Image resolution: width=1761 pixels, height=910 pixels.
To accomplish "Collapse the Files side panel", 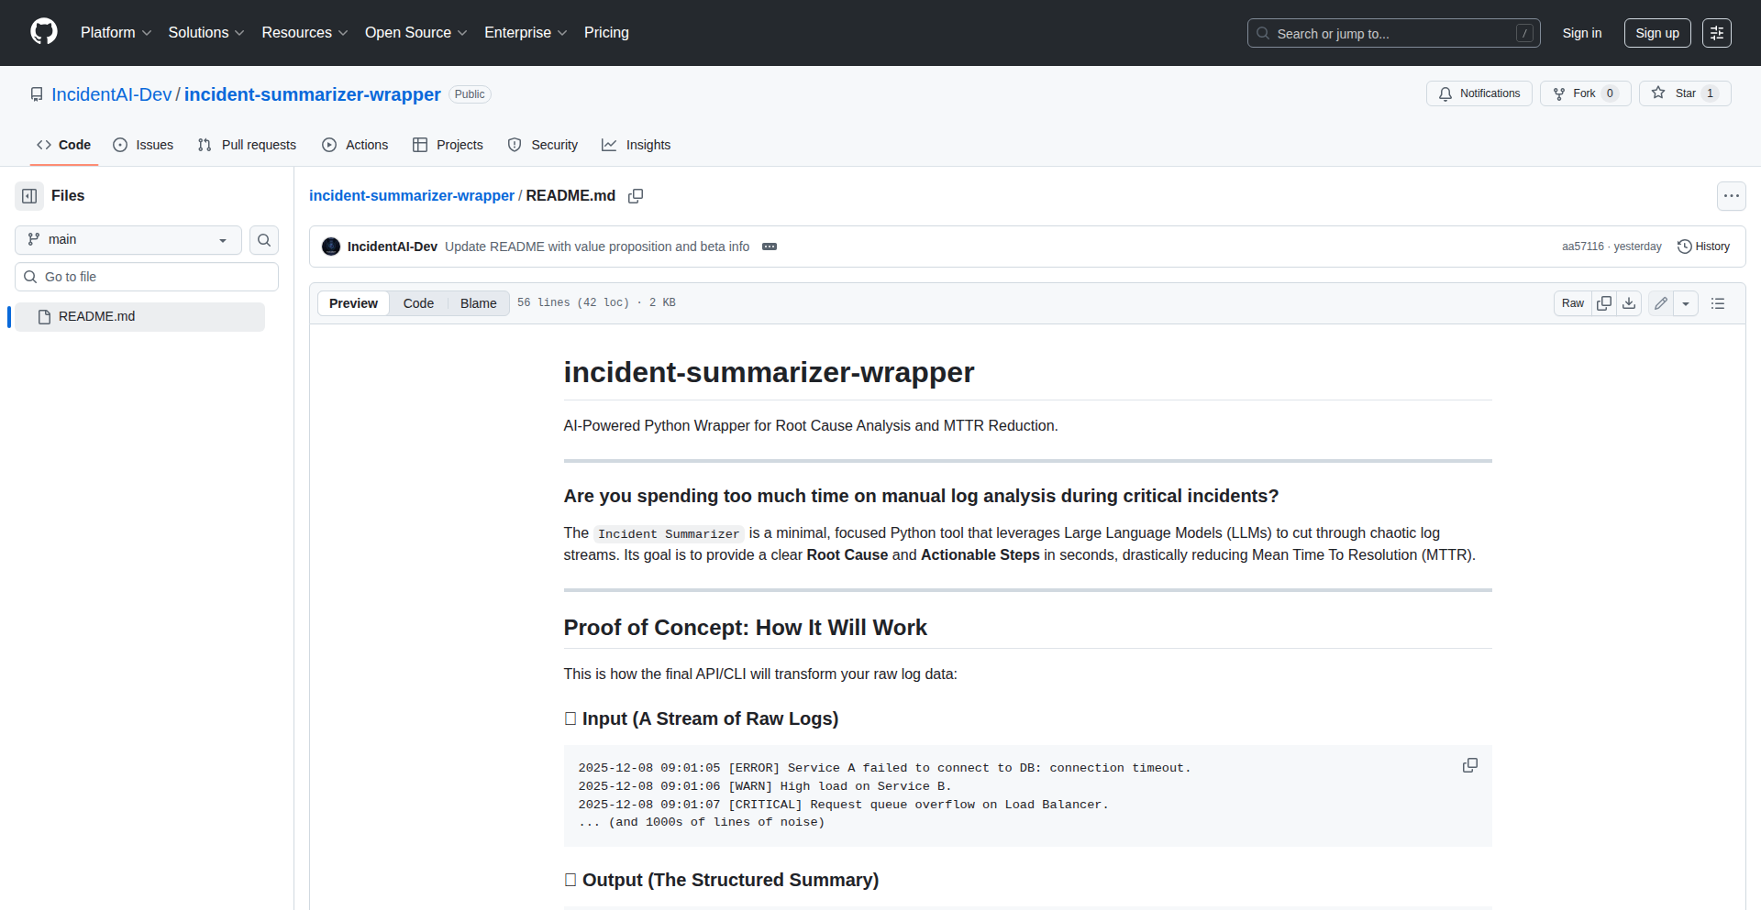I will click(29, 196).
